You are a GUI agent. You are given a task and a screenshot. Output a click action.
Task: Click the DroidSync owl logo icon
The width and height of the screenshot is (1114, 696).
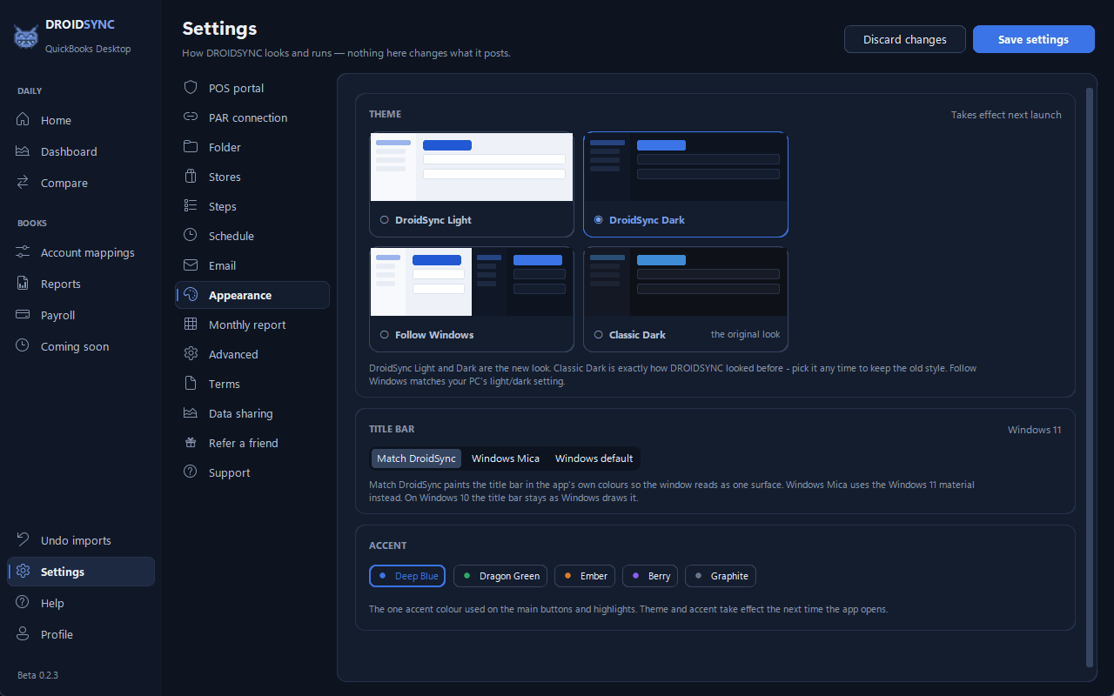tap(26, 37)
